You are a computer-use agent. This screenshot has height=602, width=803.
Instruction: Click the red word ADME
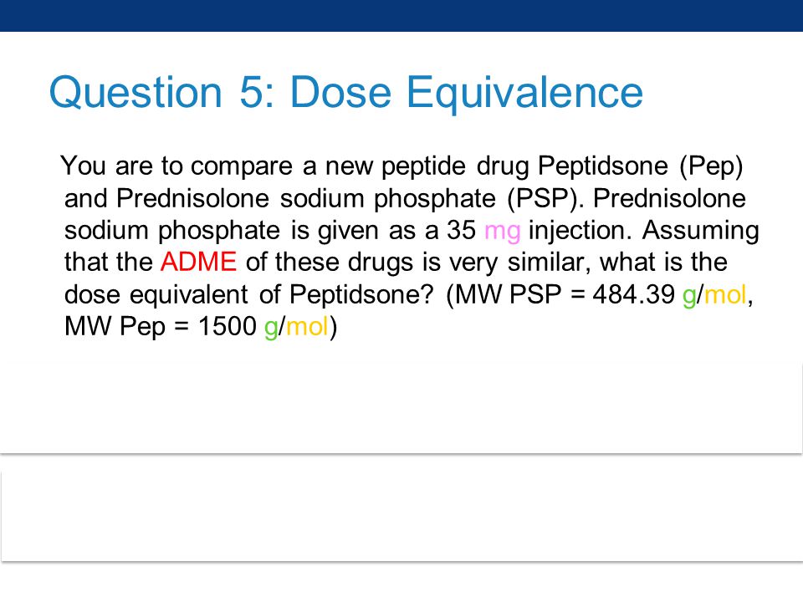[198, 262]
